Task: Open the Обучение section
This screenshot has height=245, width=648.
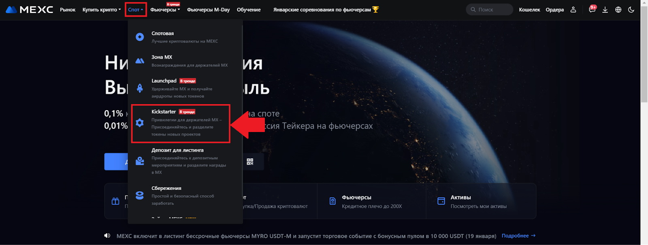Action: [x=249, y=10]
